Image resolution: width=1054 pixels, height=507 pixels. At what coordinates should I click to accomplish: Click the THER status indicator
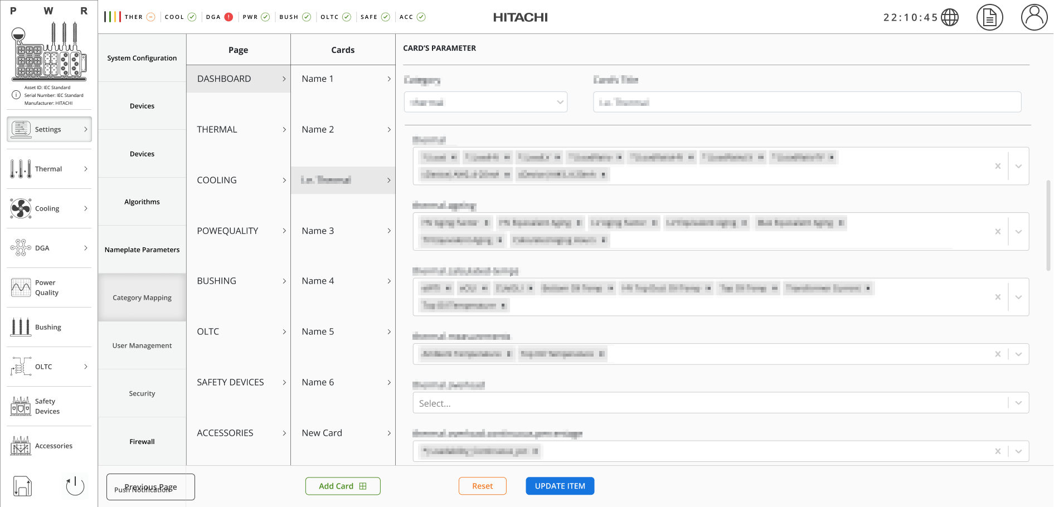click(x=150, y=17)
